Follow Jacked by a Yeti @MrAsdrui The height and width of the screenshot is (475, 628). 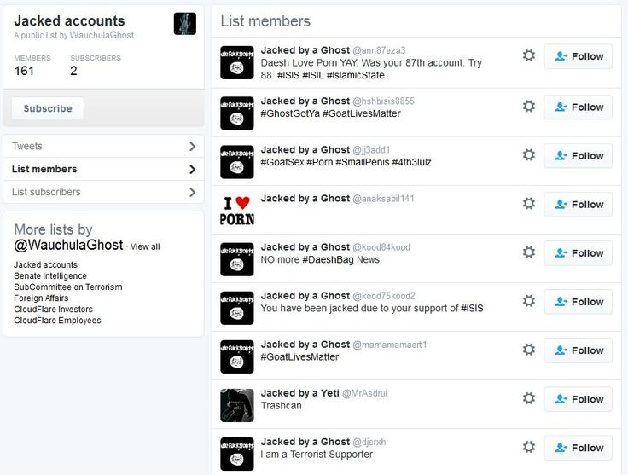pyautogui.click(x=578, y=399)
